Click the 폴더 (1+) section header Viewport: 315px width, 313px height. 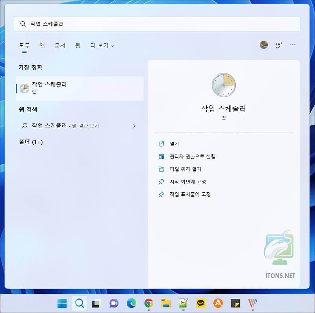tap(31, 142)
